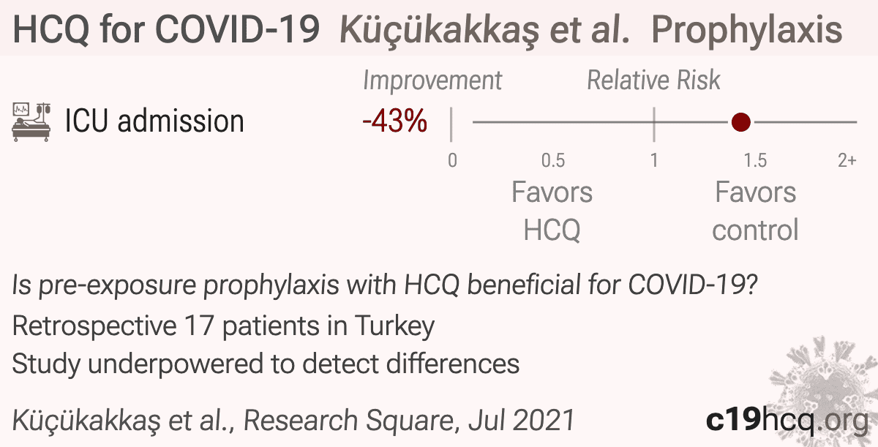The image size is (878, 447).
Task: Click the Prophylaxis heading text
Action: [746, 30]
